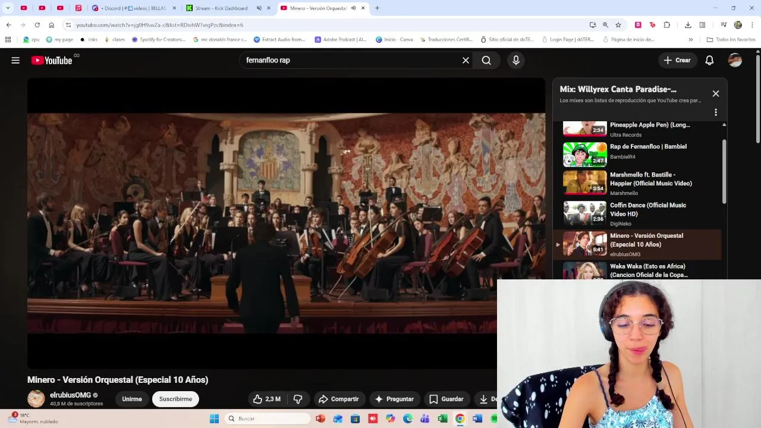761x428 pixels.
Task: Open the weather widget showing 18°C
Action: pyautogui.click(x=33, y=418)
